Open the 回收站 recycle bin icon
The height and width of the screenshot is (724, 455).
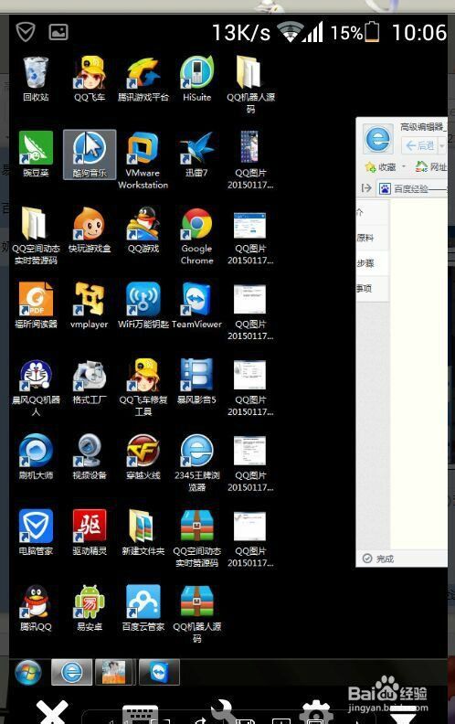coord(36,79)
